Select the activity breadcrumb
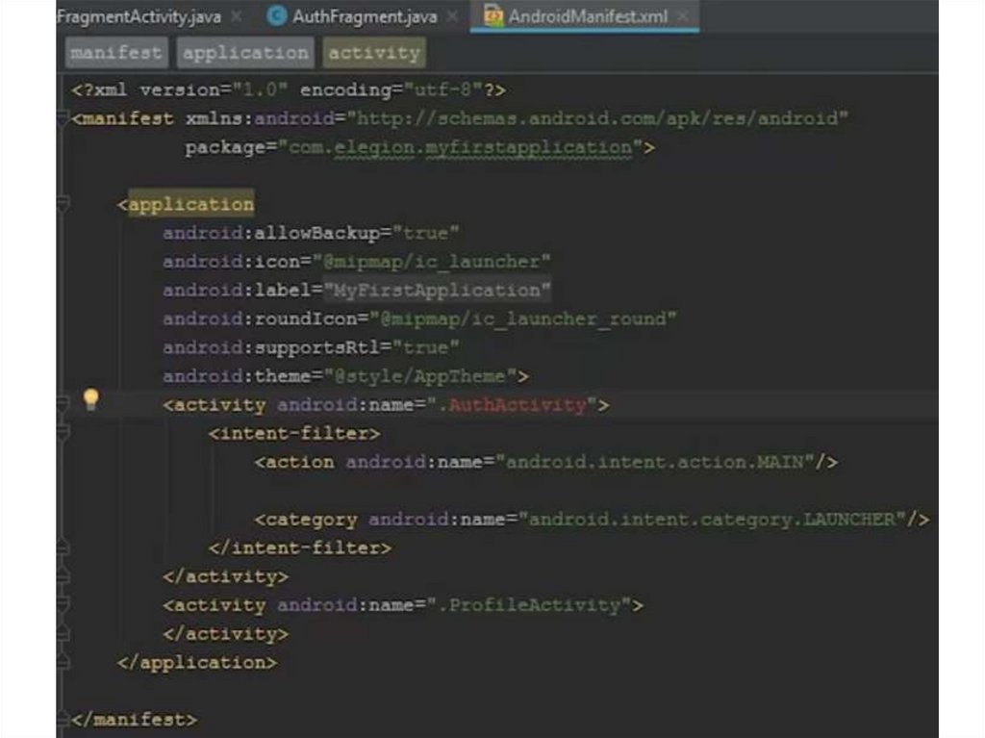The image size is (985, 738). pos(373,53)
